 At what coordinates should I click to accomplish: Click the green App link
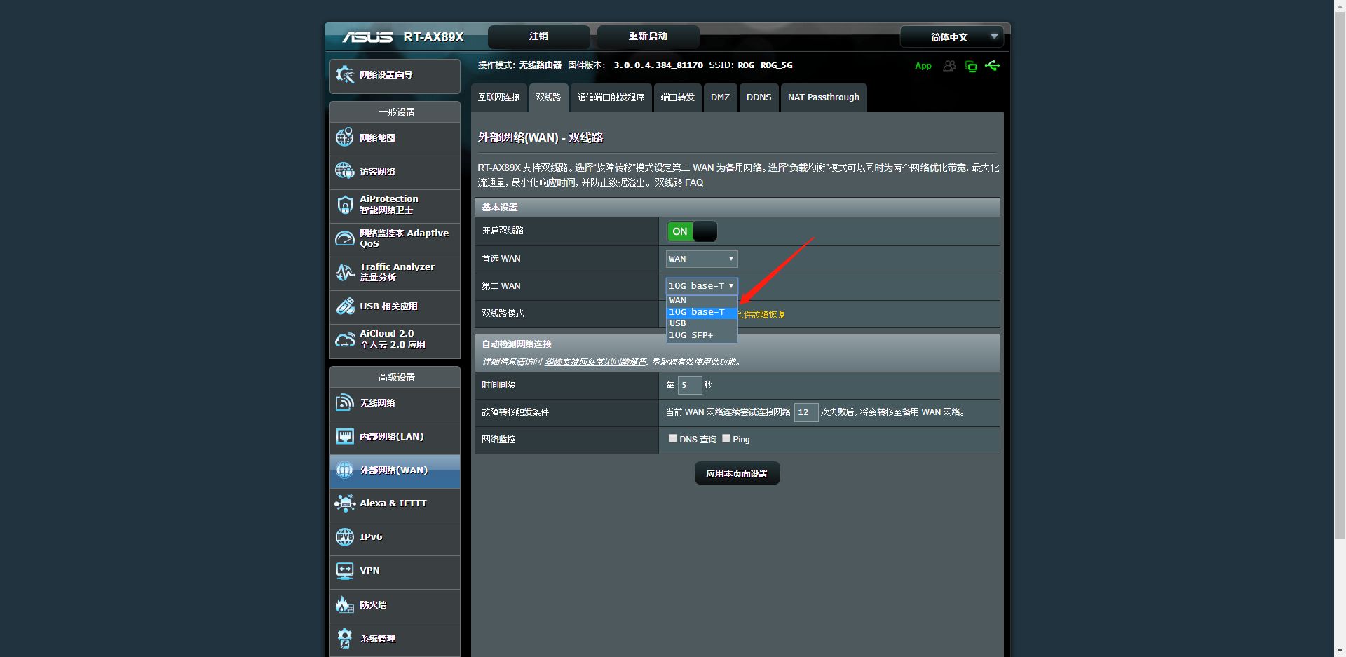[923, 66]
